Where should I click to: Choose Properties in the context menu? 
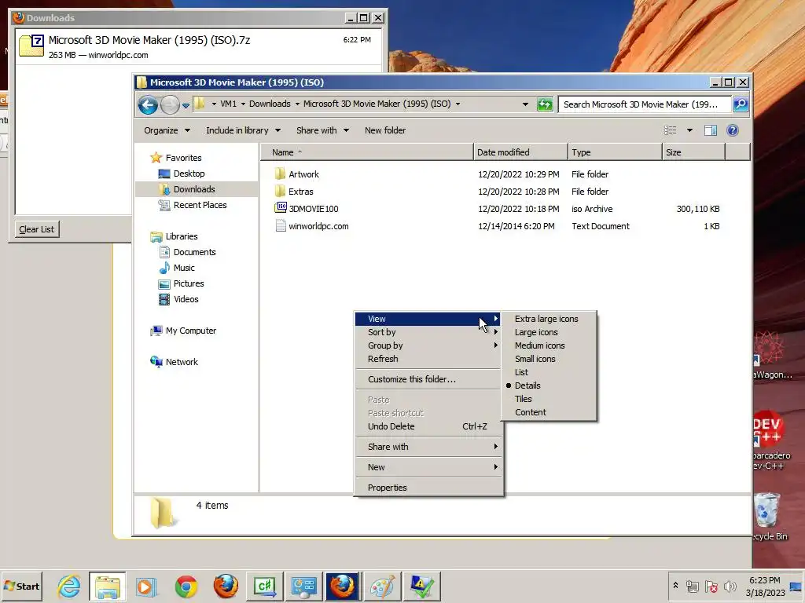(x=428, y=488)
